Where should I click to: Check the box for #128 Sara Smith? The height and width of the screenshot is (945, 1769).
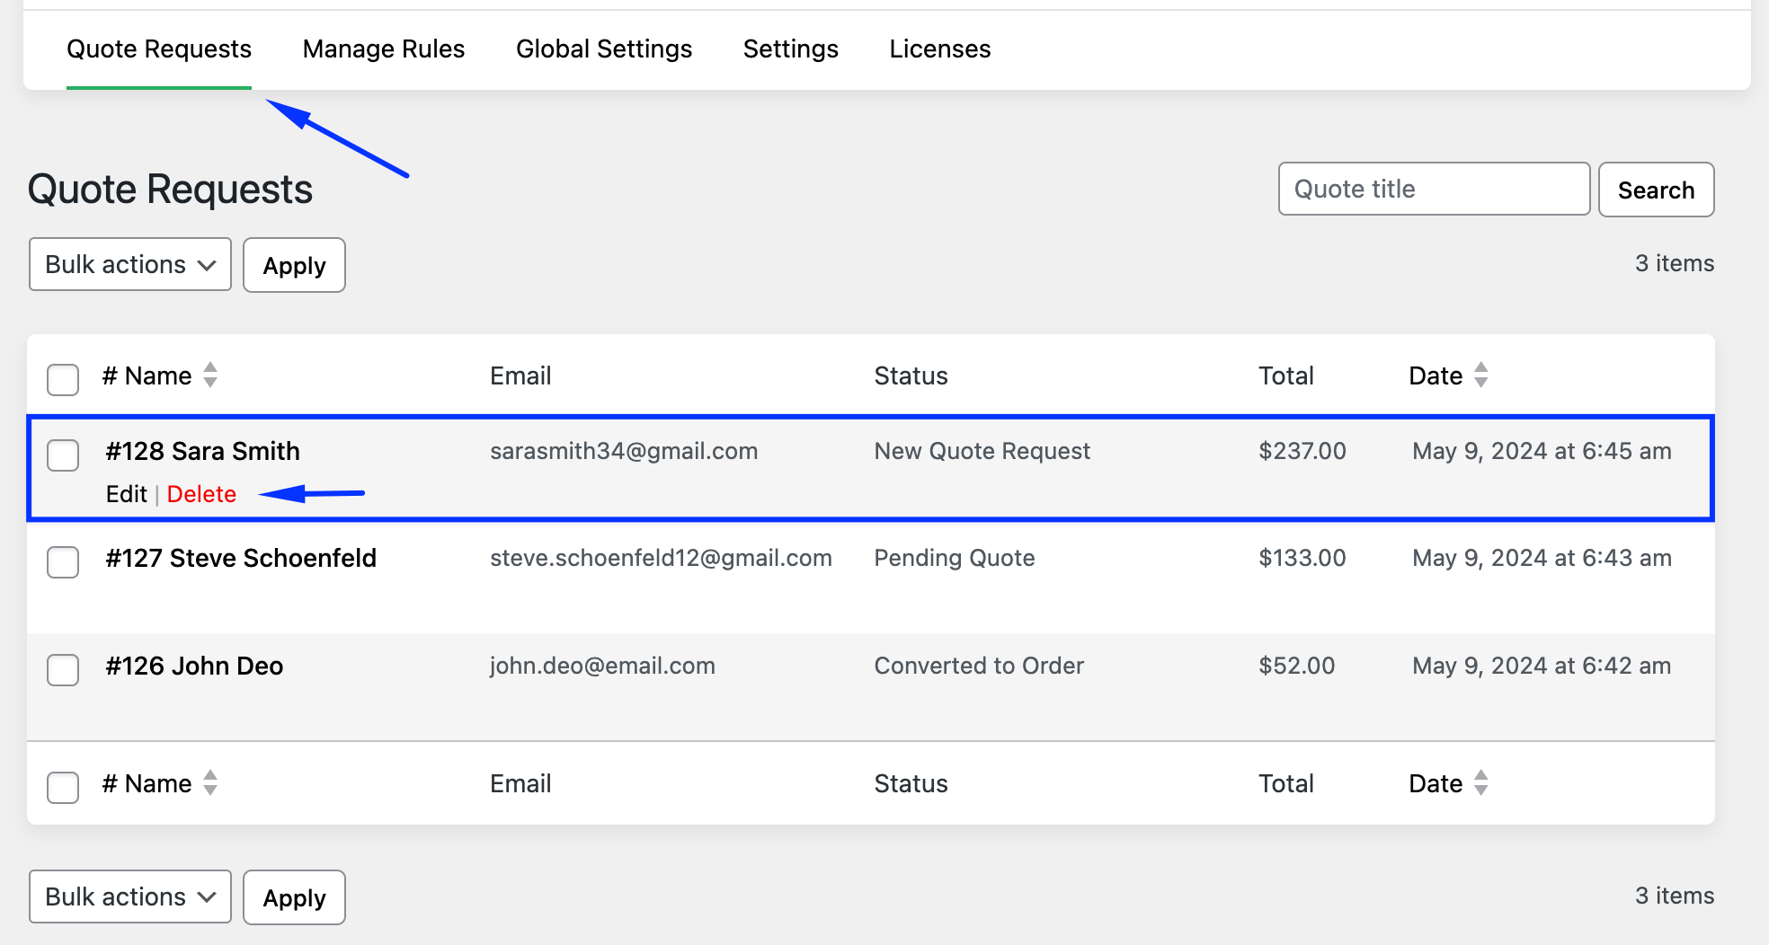pos(63,455)
